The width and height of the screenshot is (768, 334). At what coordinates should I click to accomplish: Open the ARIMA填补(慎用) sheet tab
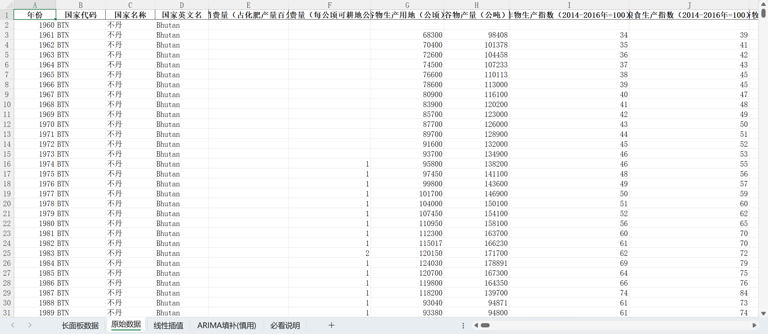tap(227, 326)
